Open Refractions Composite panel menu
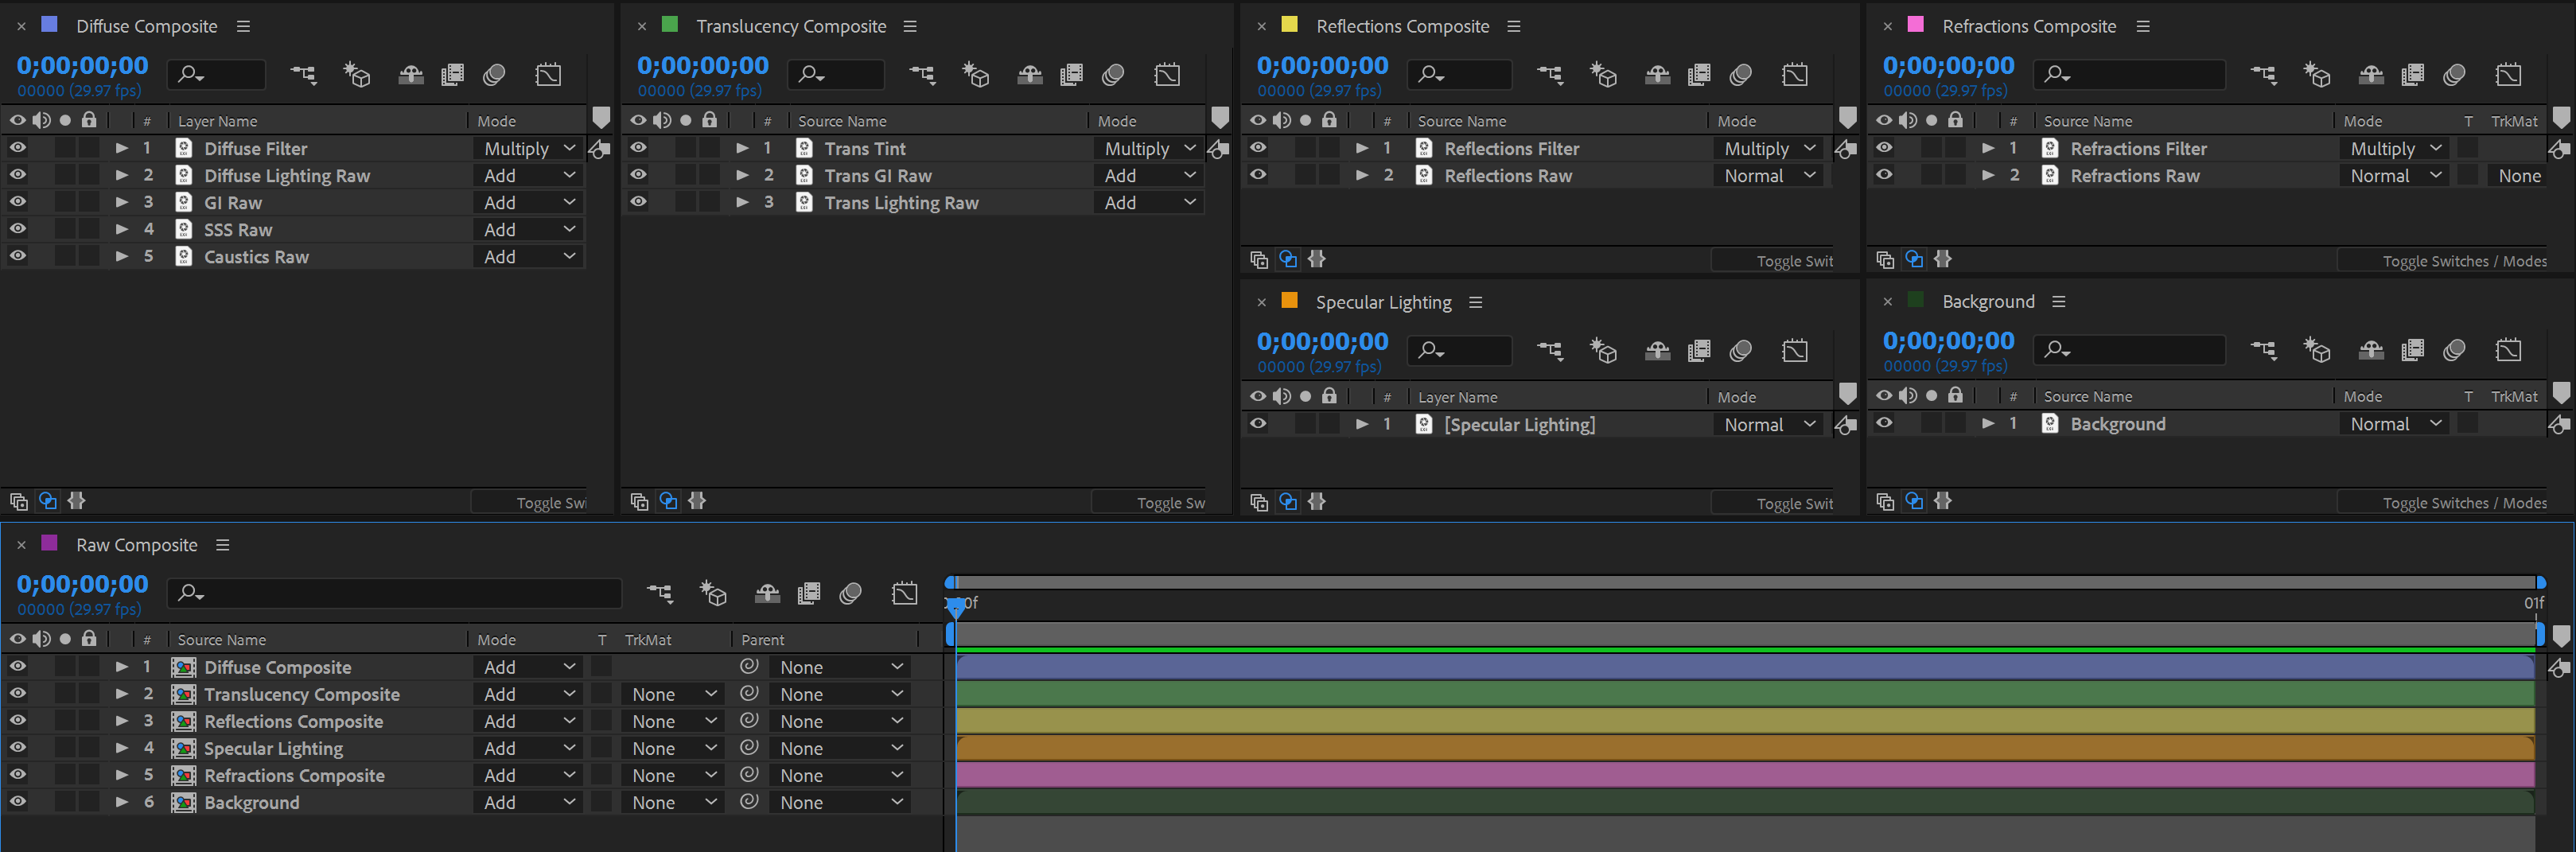2576x852 pixels. [2142, 26]
